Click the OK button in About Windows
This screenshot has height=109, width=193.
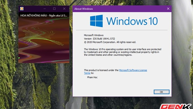(162, 92)
